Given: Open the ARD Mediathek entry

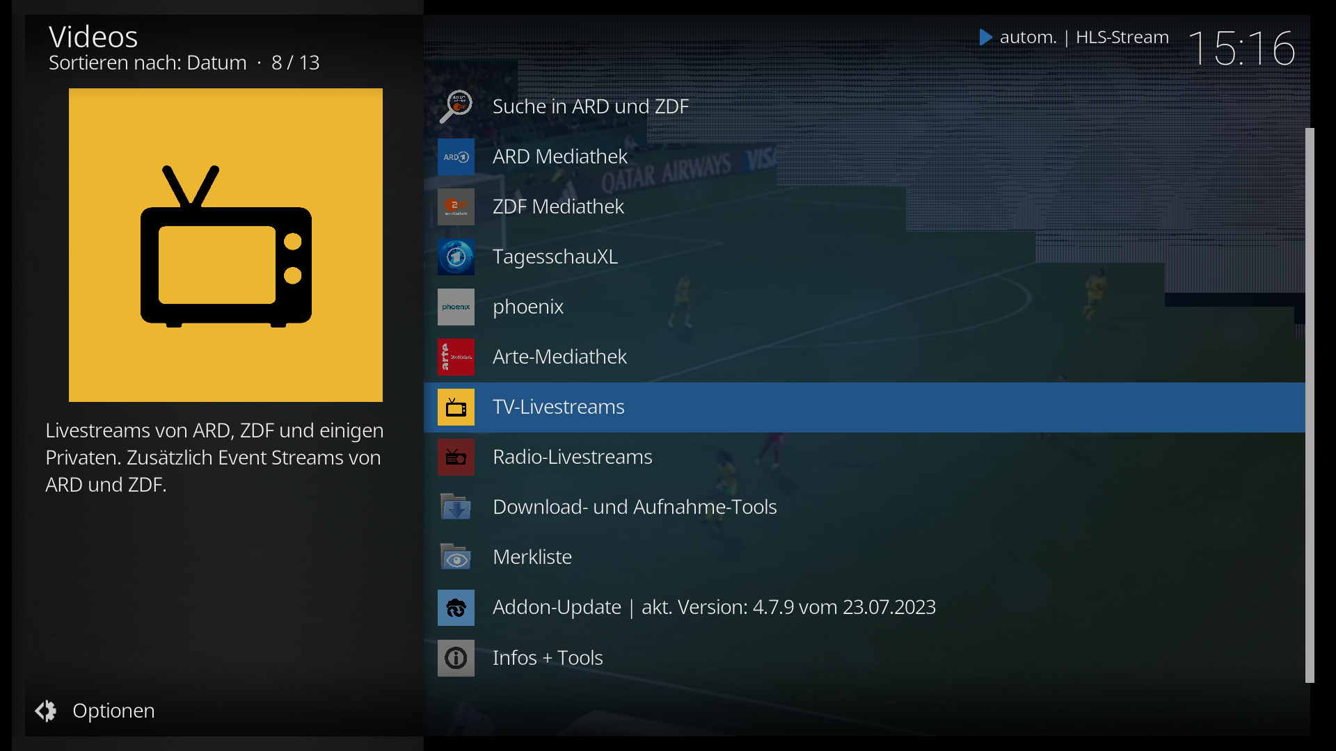Looking at the screenshot, I should [864, 156].
